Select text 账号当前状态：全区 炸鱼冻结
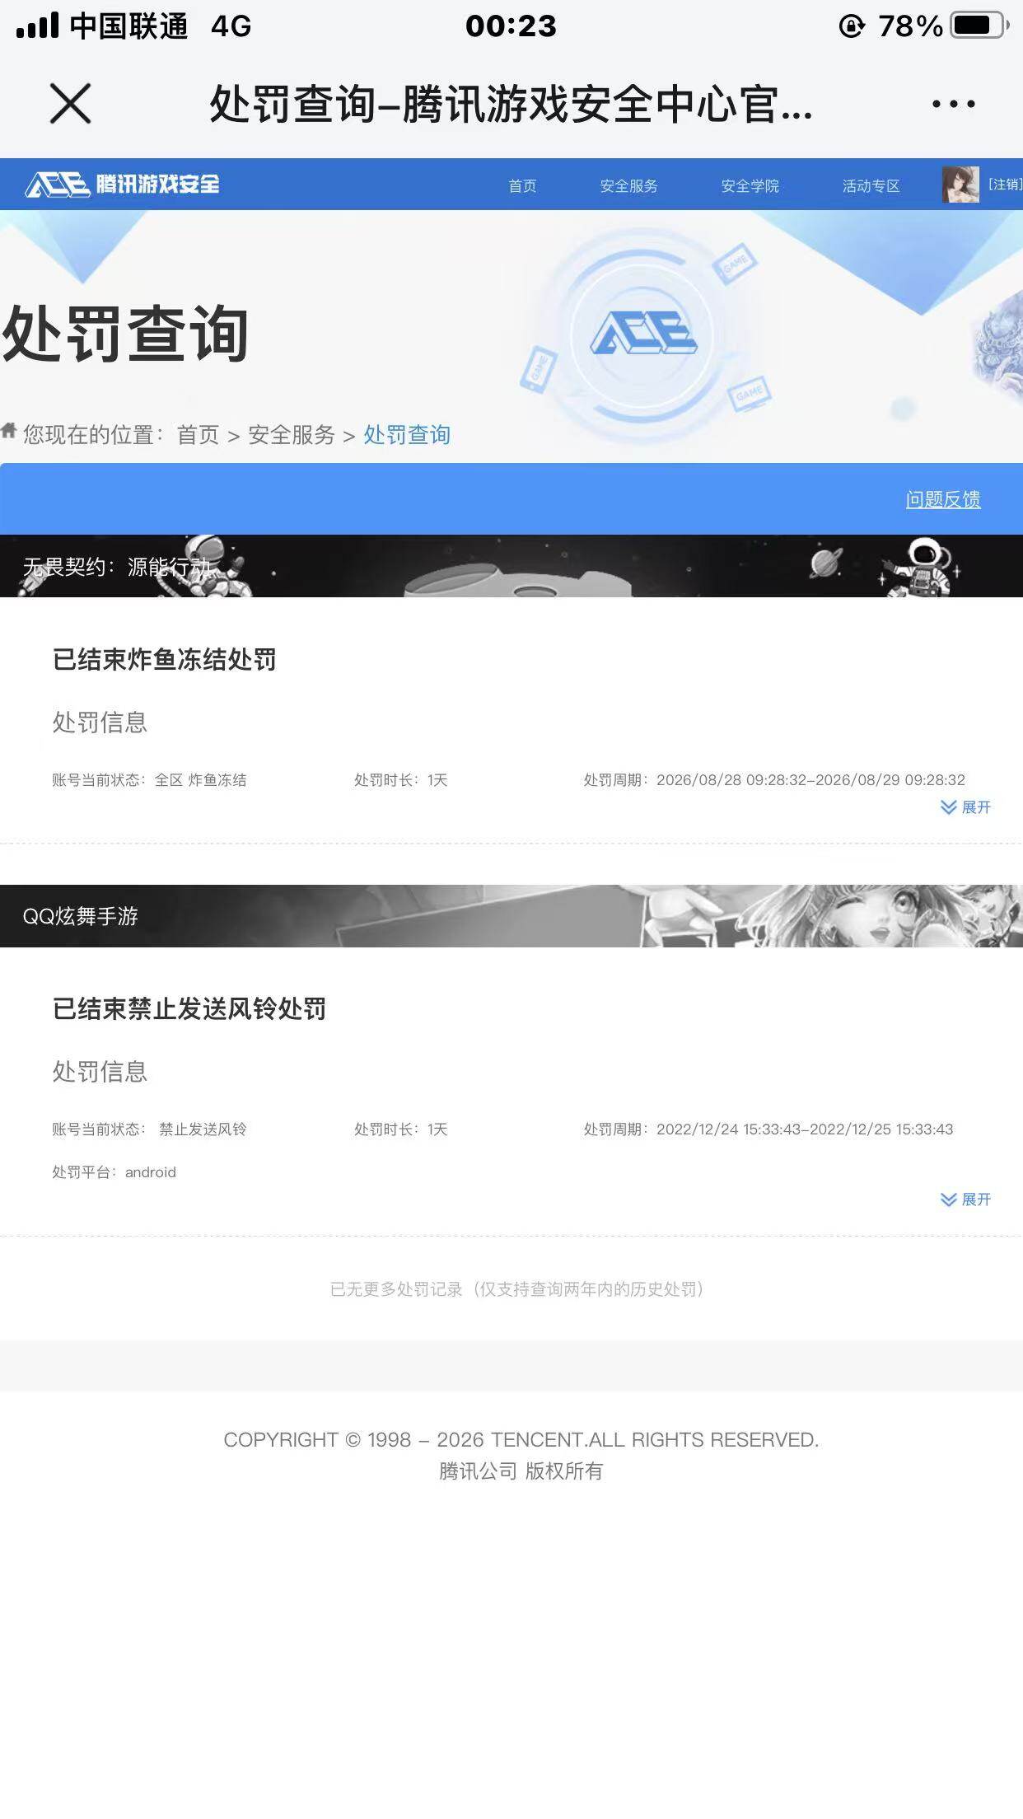This screenshot has height=1819, width=1023. (149, 780)
